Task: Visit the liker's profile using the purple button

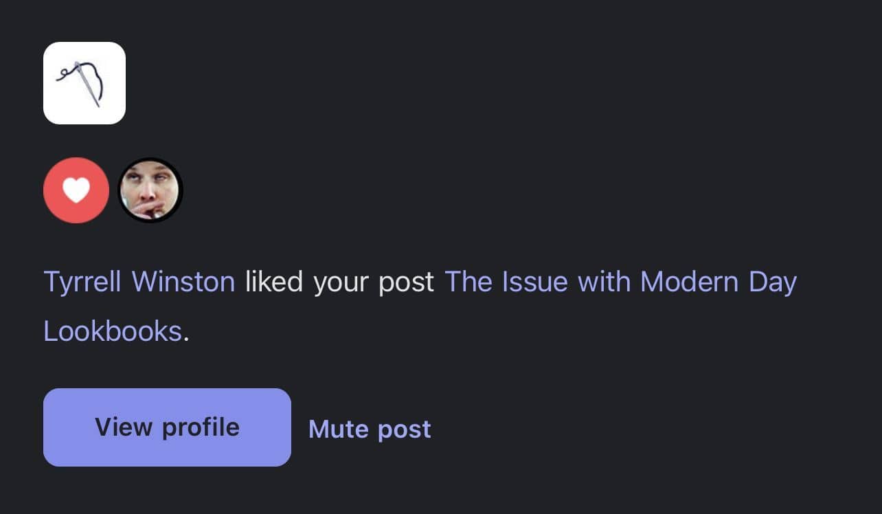Action: click(167, 427)
